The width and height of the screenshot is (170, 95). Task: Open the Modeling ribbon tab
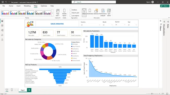click(27, 6)
